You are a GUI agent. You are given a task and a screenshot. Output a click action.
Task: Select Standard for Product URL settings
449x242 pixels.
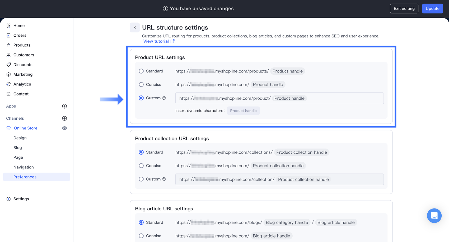pyautogui.click(x=141, y=71)
